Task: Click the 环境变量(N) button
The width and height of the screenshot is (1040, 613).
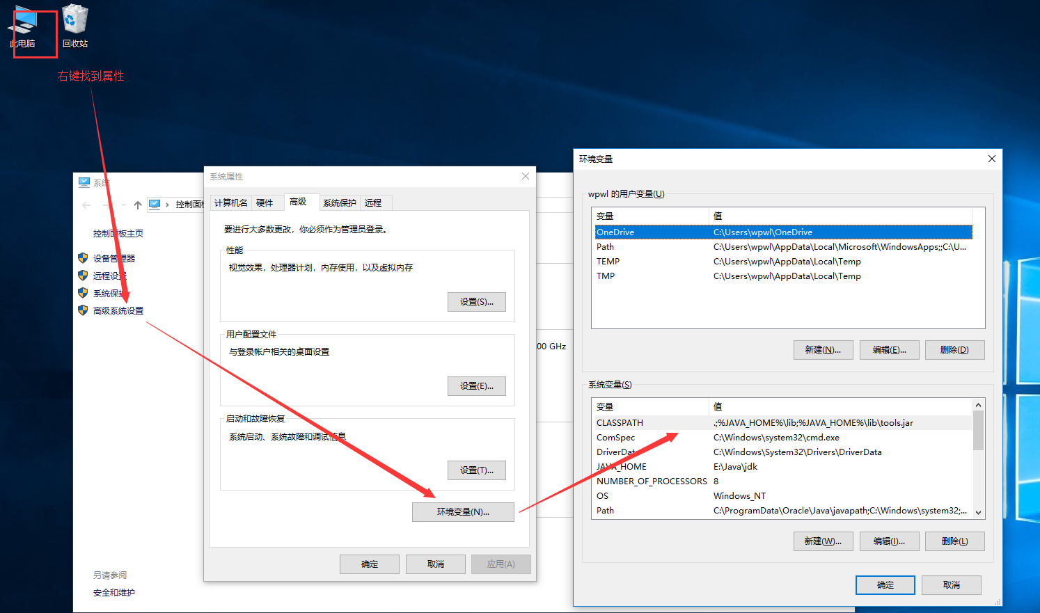Action: pyautogui.click(x=463, y=511)
